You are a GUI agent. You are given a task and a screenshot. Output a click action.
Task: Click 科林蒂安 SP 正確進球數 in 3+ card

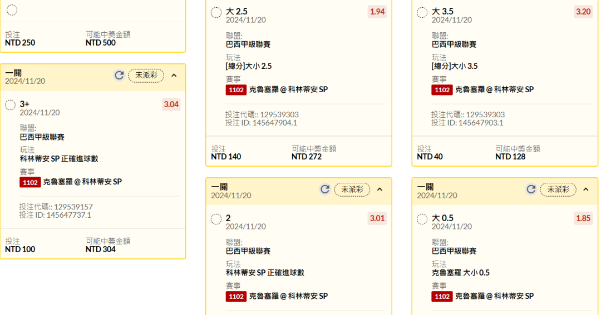pos(59,159)
